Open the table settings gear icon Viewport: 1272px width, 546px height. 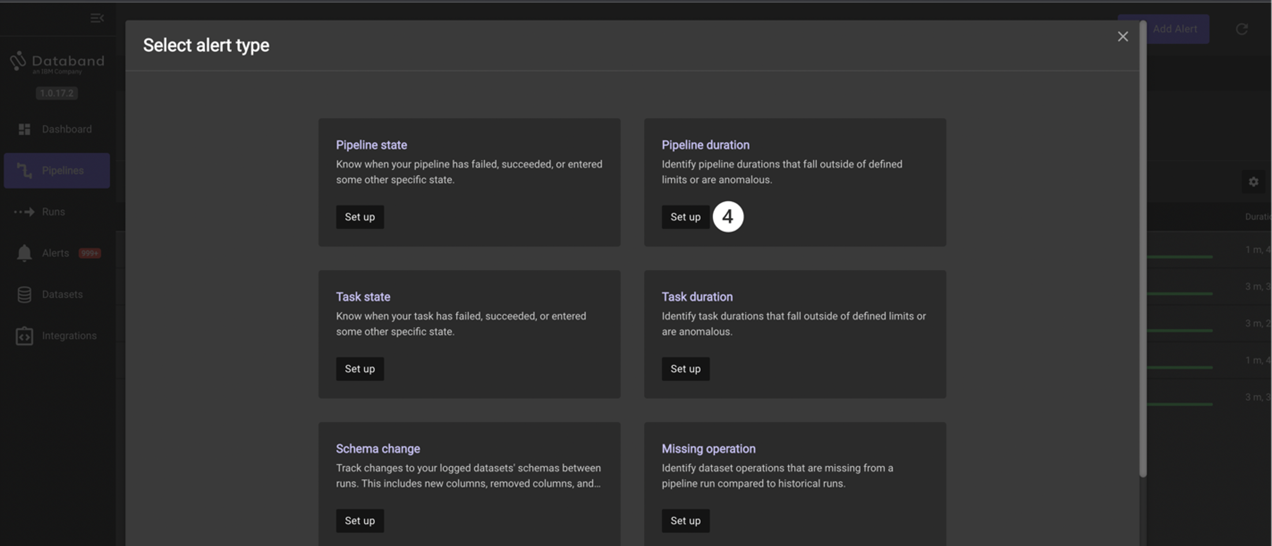1253,182
